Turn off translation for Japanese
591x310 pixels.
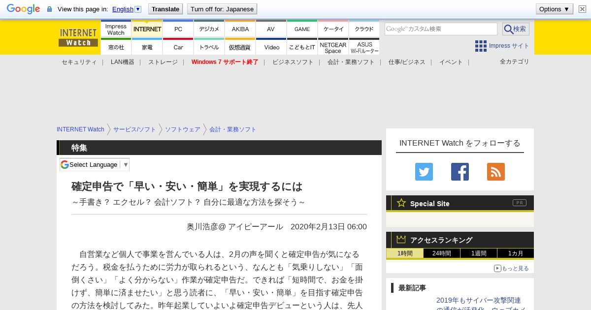tap(222, 9)
